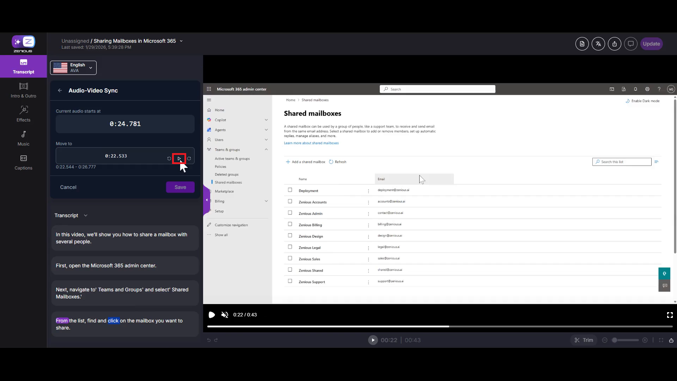This screenshot has height=381, width=677.
Task: Go back from Audio-Video Sync panel
Action: [x=60, y=90]
